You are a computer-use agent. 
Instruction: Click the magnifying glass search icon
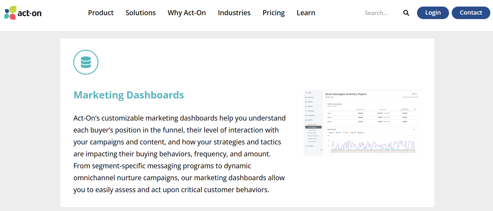point(406,13)
